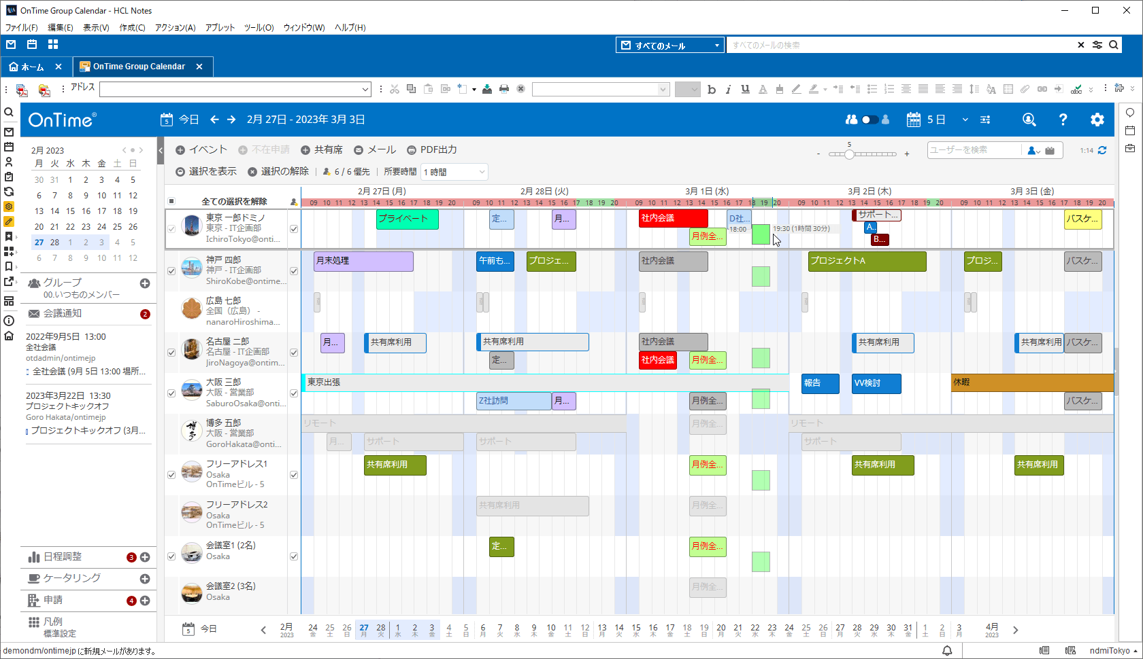Click the print icon in the toolbar

(504, 89)
